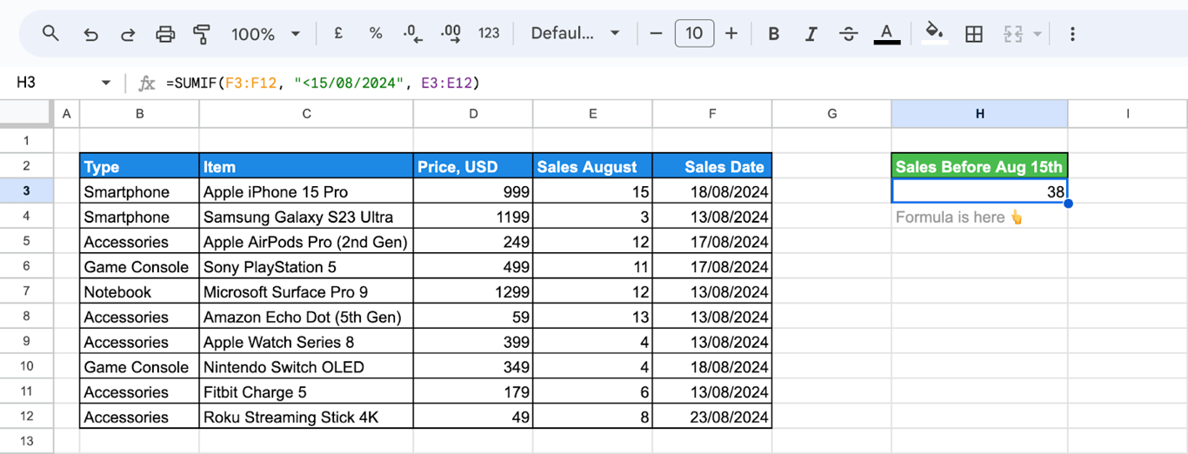
Task: Open the Default font dropdown
Action: pos(576,33)
